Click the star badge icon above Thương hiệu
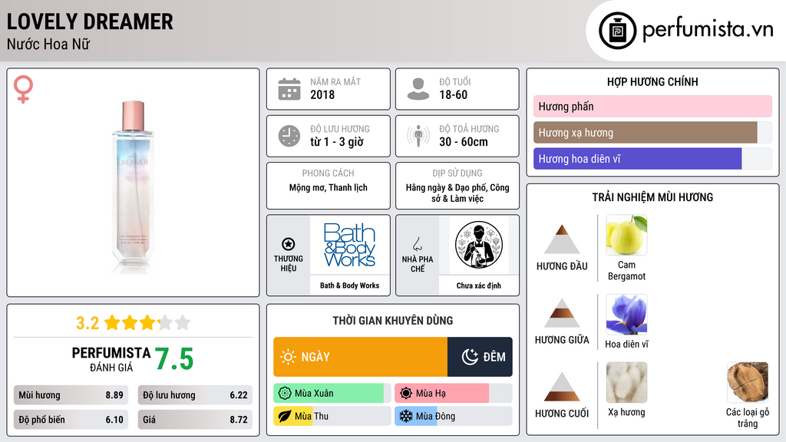The image size is (786, 442). pos(289,244)
